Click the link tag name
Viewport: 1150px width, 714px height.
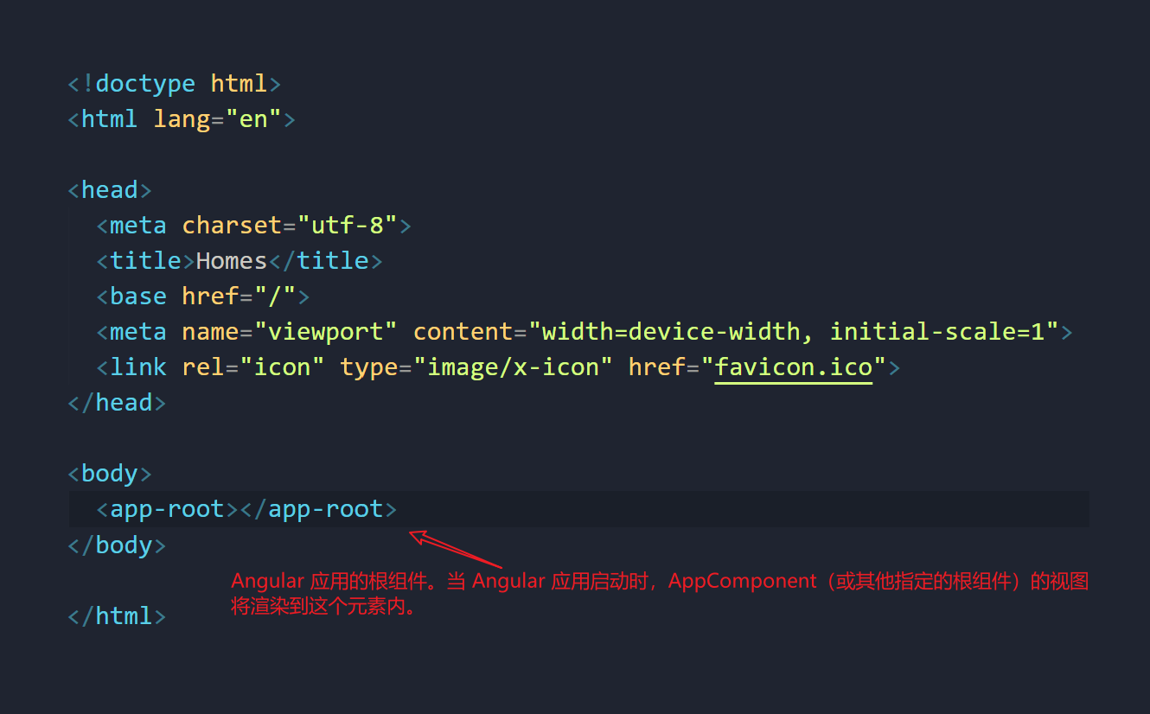pyautogui.click(x=138, y=367)
